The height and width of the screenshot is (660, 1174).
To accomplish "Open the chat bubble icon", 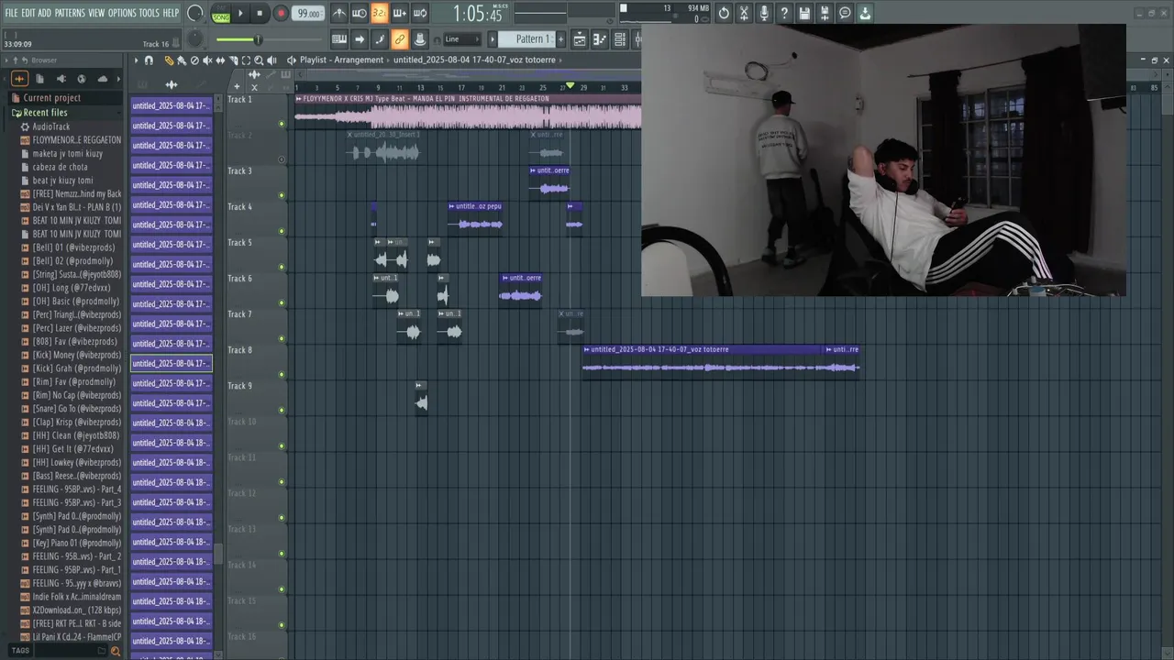I will point(845,13).
